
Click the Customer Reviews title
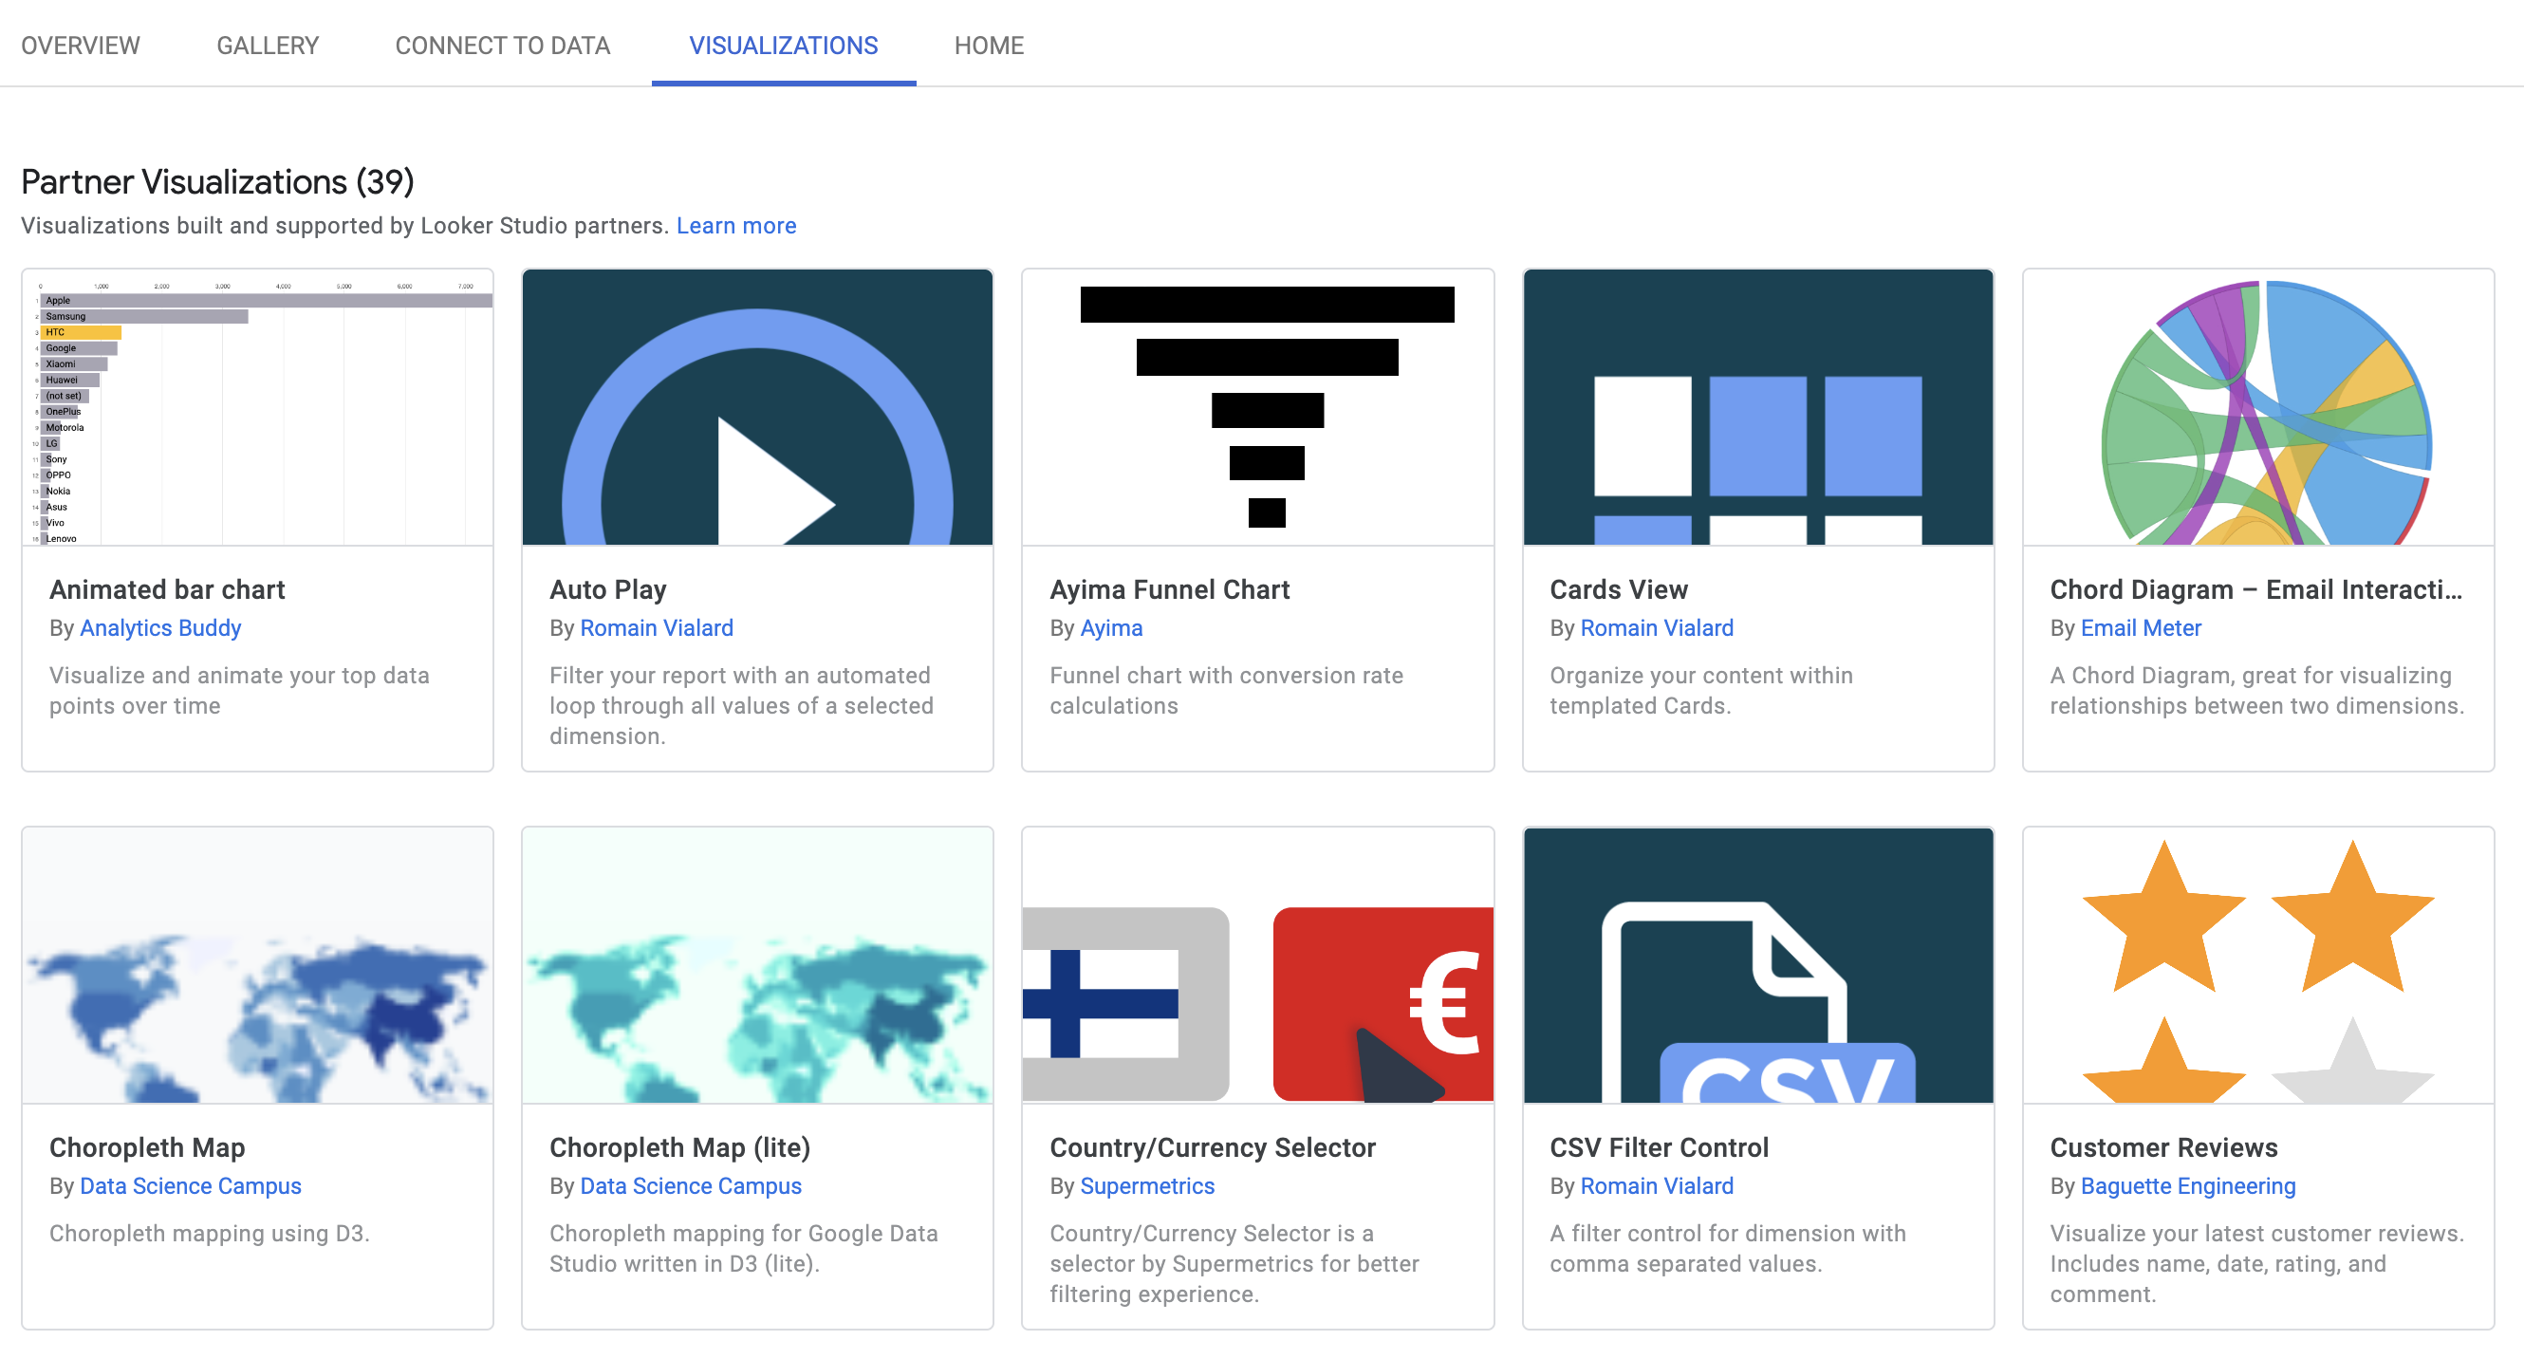[2163, 1147]
